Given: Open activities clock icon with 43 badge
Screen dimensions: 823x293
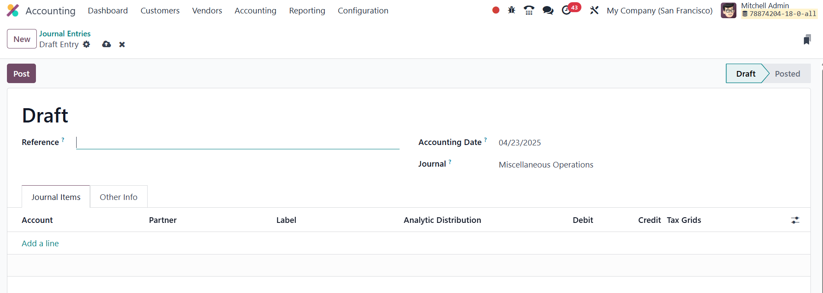Looking at the screenshot, I should tap(567, 10).
